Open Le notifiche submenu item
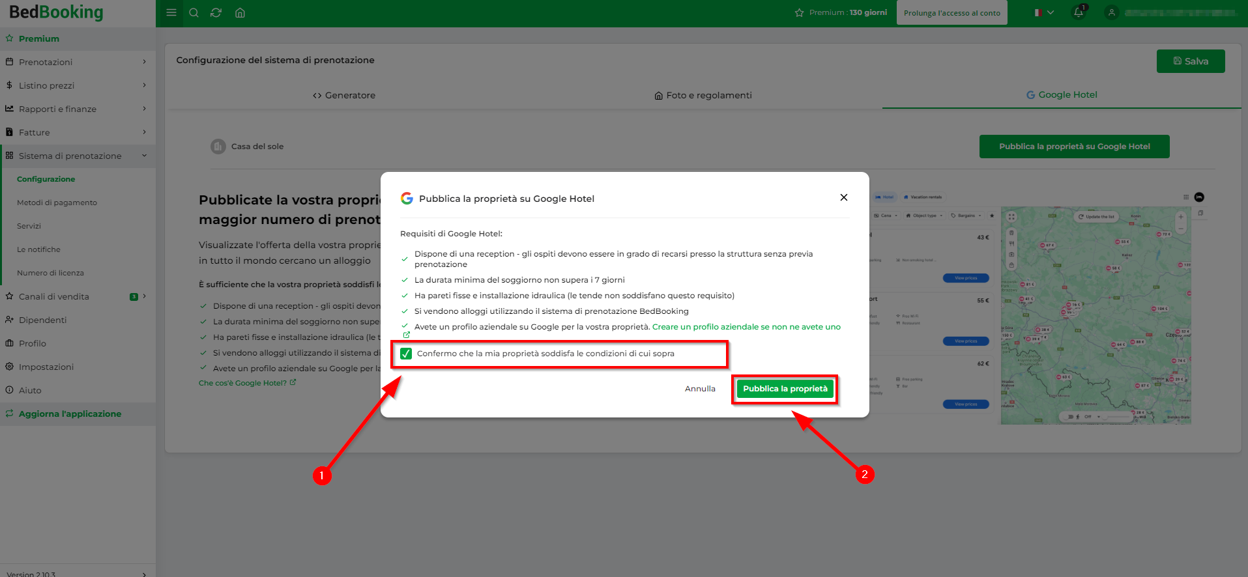Viewport: 1248px width, 577px height. [38, 249]
